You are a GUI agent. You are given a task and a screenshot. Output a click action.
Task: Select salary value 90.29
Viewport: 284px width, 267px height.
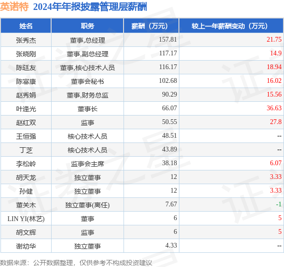pyautogui.click(x=169, y=94)
